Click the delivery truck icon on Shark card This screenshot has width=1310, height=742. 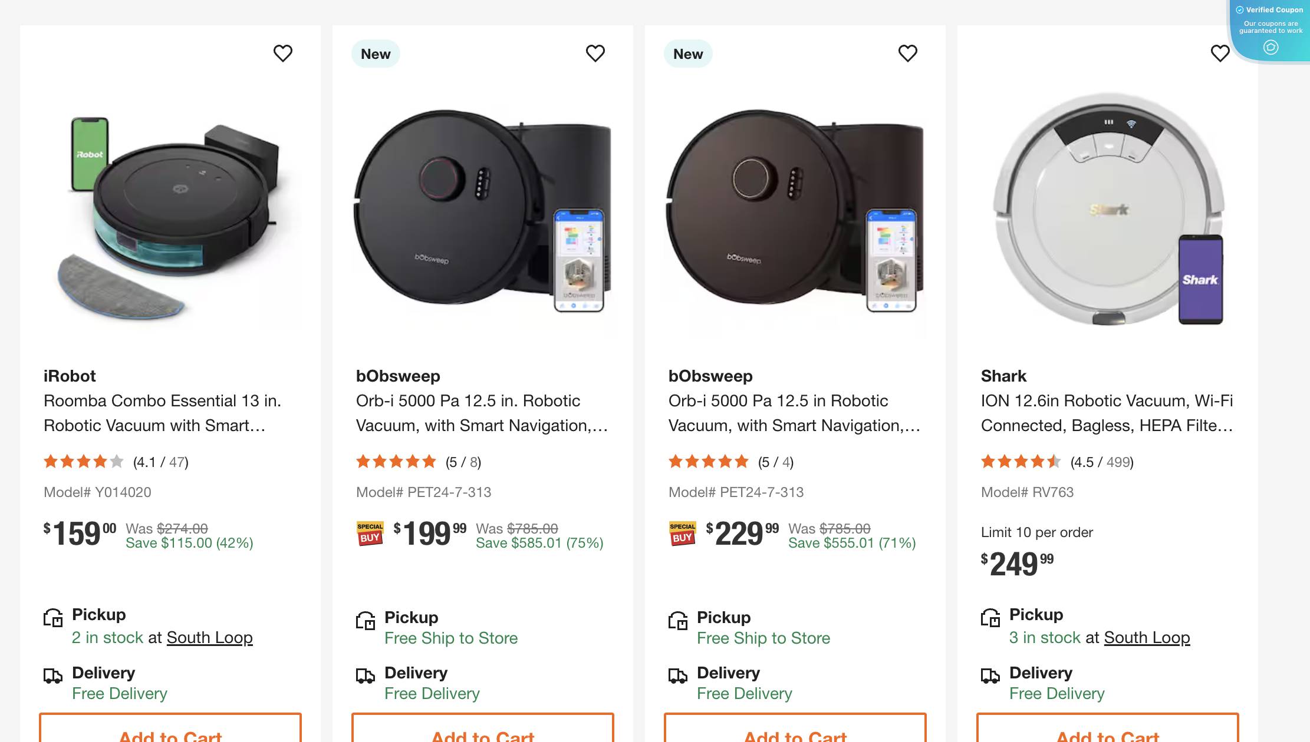992,676
